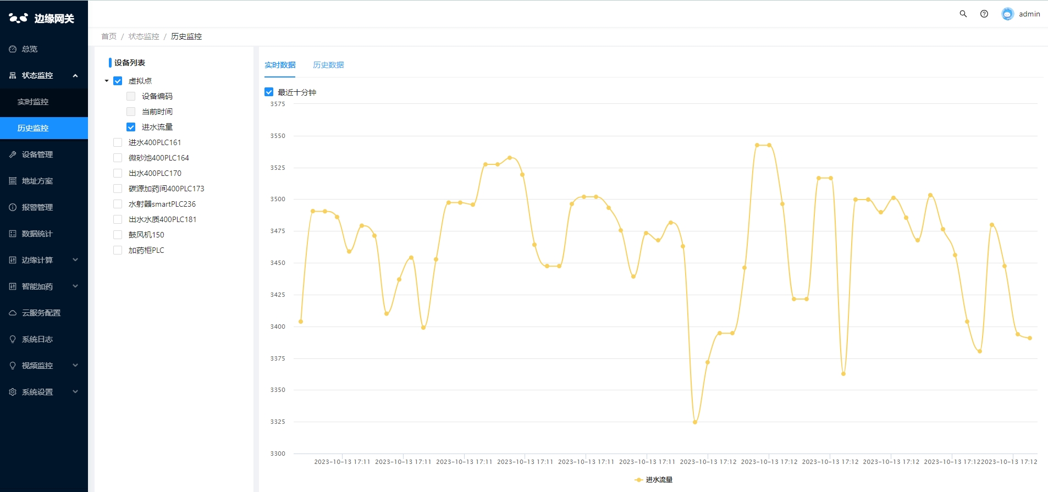Switch to the 历史数据 tab
Image resolution: width=1048 pixels, height=492 pixels.
coord(328,65)
